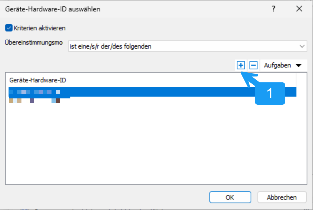Click the "Übereinstimmungsmo" label
This screenshot has width=313, height=210.
34,43
